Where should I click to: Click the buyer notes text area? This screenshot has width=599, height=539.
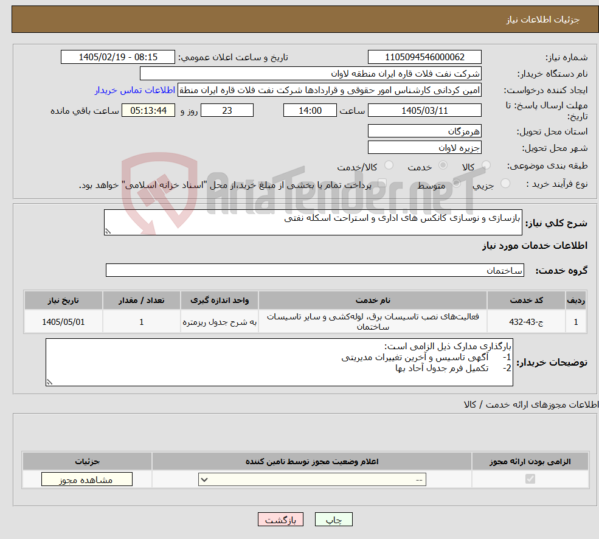279,362
